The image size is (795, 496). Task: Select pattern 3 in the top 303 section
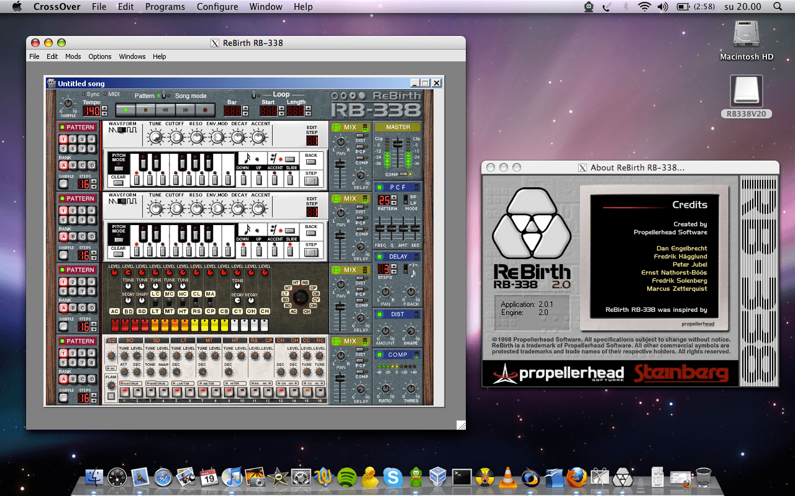81,140
